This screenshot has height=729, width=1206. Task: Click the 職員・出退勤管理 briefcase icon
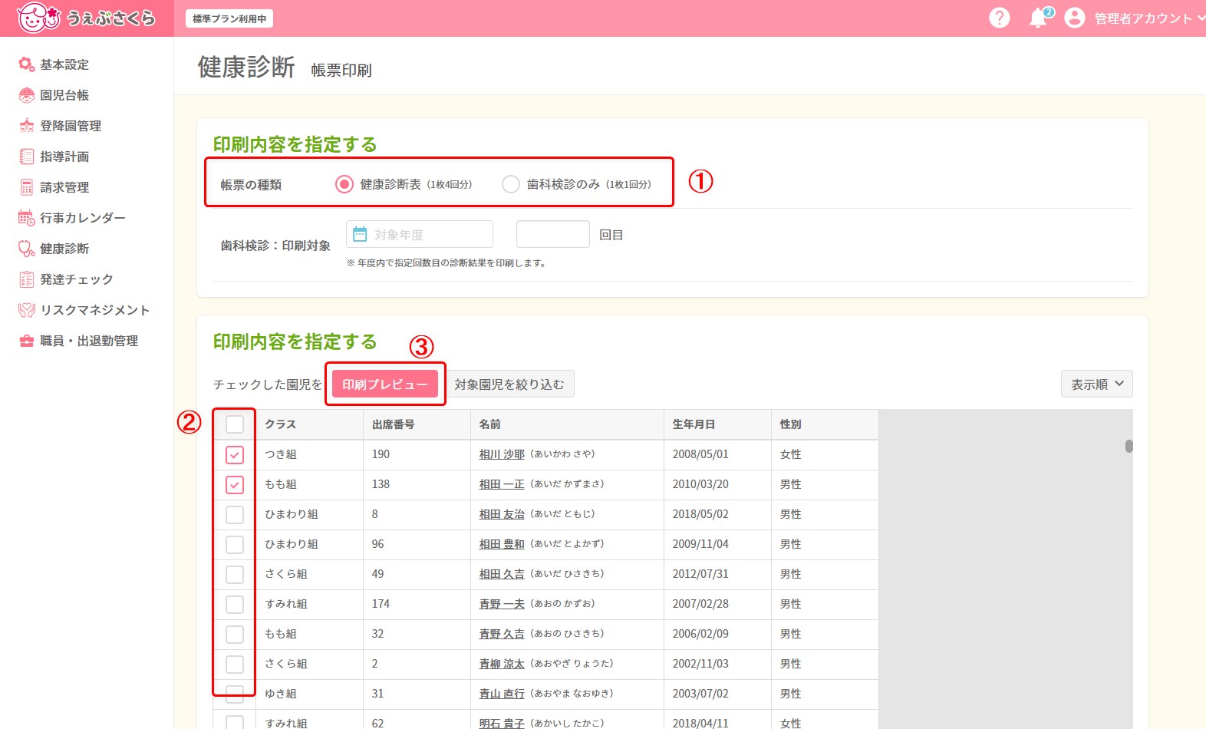(x=27, y=341)
